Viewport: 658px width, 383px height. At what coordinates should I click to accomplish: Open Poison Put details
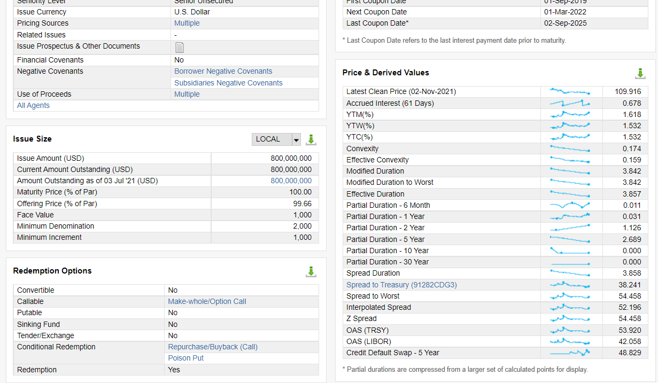click(185, 358)
